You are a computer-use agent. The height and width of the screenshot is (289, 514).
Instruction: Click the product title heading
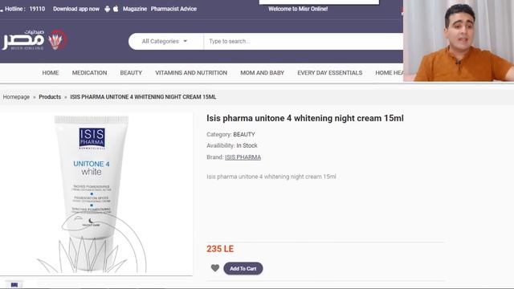pos(305,118)
